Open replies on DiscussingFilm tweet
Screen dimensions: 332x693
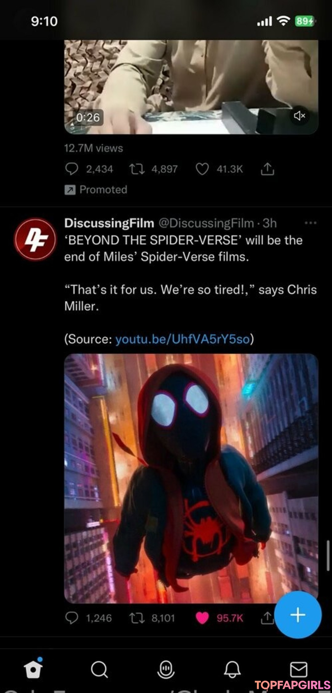tap(72, 618)
